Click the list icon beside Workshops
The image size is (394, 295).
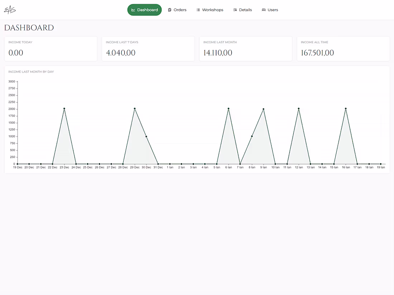198,10
